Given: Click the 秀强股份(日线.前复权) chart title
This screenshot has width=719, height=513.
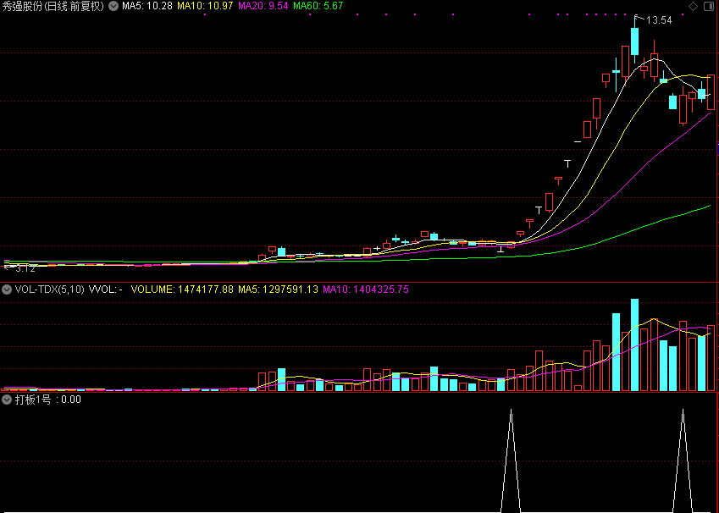Looking at the screenshot, I should tap(53, 6).
